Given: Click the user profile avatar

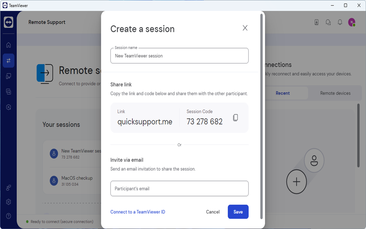Looking at the screenshot, I should tap(351, 22).
